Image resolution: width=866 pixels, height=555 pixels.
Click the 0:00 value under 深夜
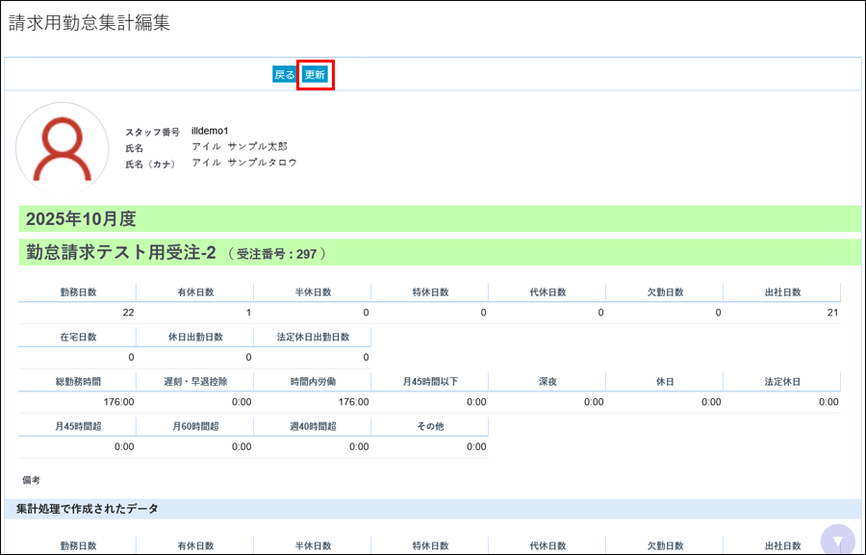tap(594, 402)
